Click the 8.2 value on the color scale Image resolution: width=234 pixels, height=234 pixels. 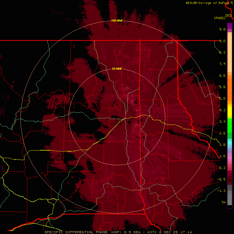[222, 52]
